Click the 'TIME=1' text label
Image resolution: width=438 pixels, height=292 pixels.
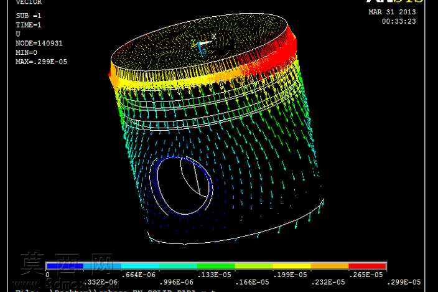tap(29, 25)
